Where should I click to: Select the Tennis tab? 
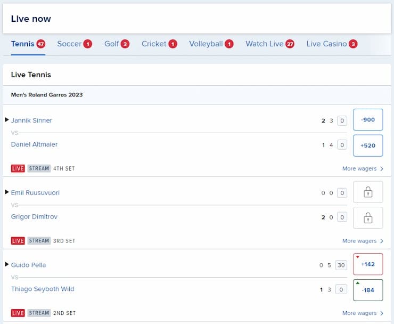[28, 44]
